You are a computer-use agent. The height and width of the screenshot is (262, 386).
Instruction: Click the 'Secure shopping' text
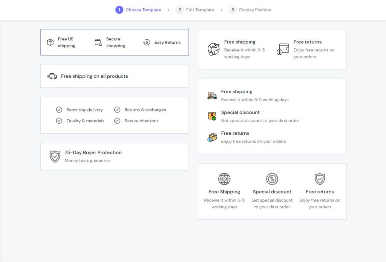[x=116, y=42]
